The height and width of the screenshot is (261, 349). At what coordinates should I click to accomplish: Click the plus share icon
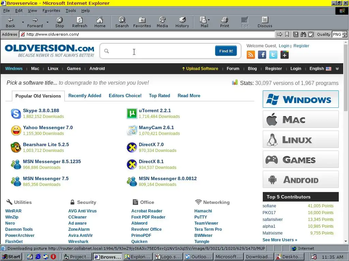[x=285, y=55]
